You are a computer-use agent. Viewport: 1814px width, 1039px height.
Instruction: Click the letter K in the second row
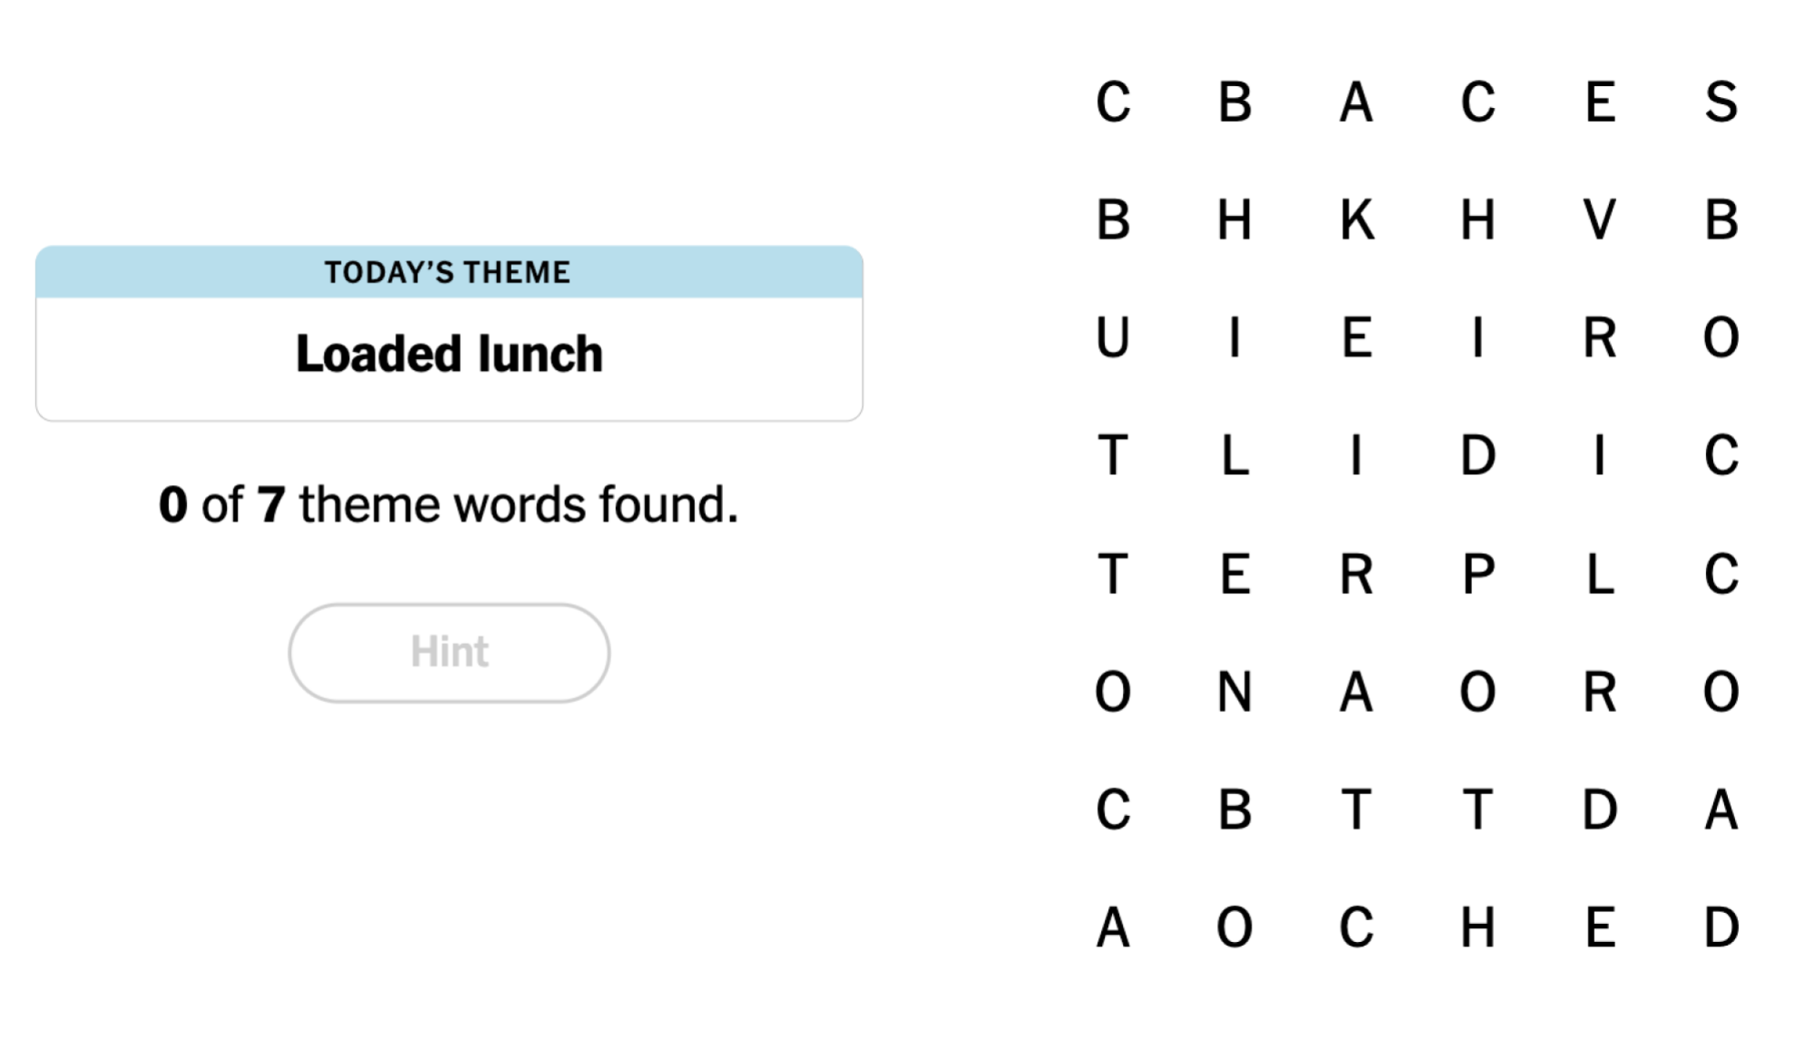click(x=1356, y=220)
